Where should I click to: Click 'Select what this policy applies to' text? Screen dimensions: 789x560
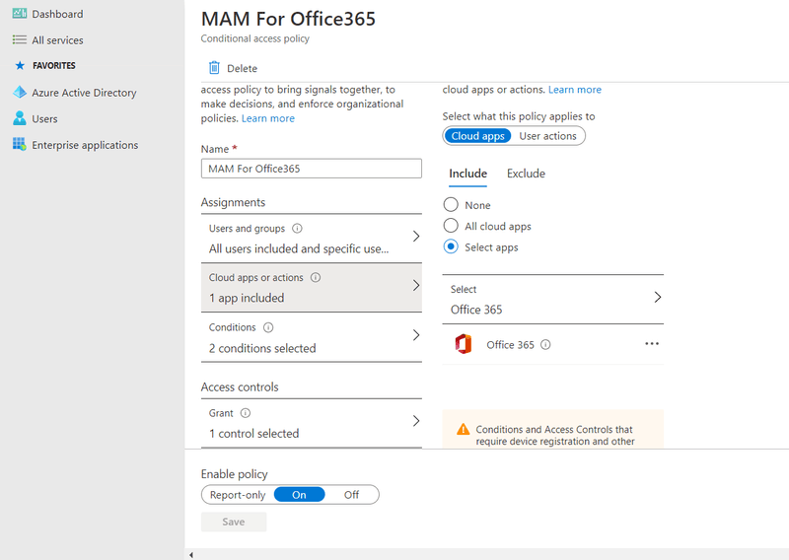[519, 116]
